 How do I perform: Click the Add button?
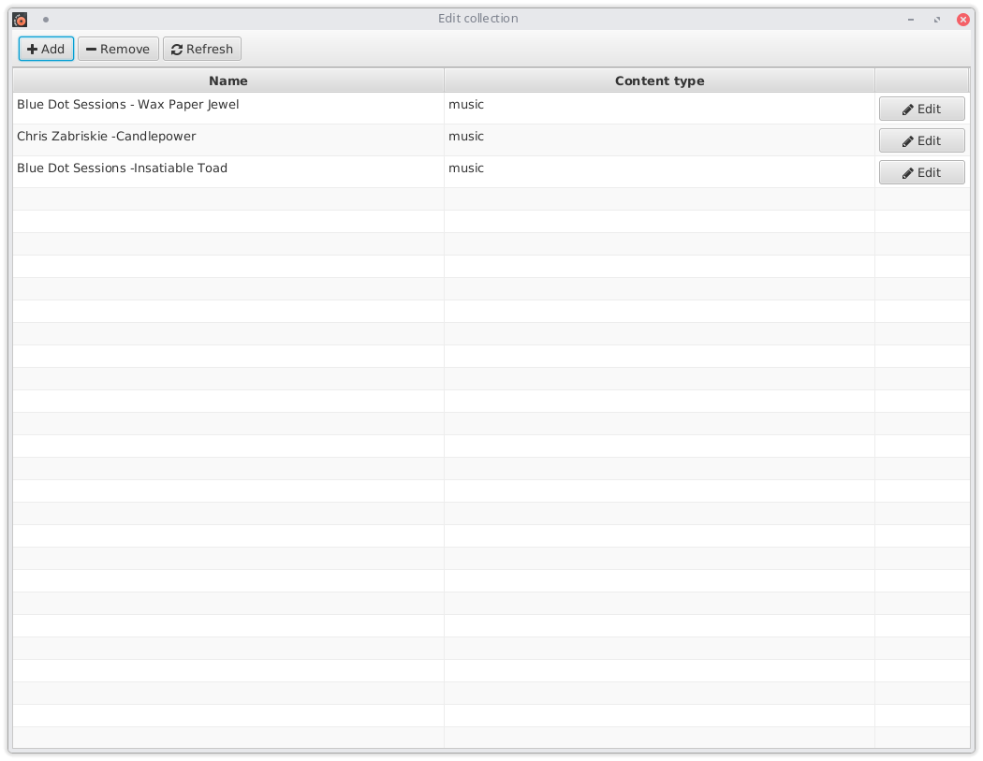(46, 49)
